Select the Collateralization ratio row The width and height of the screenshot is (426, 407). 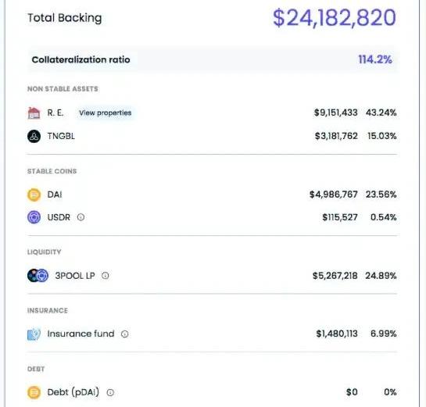(212, 59)
